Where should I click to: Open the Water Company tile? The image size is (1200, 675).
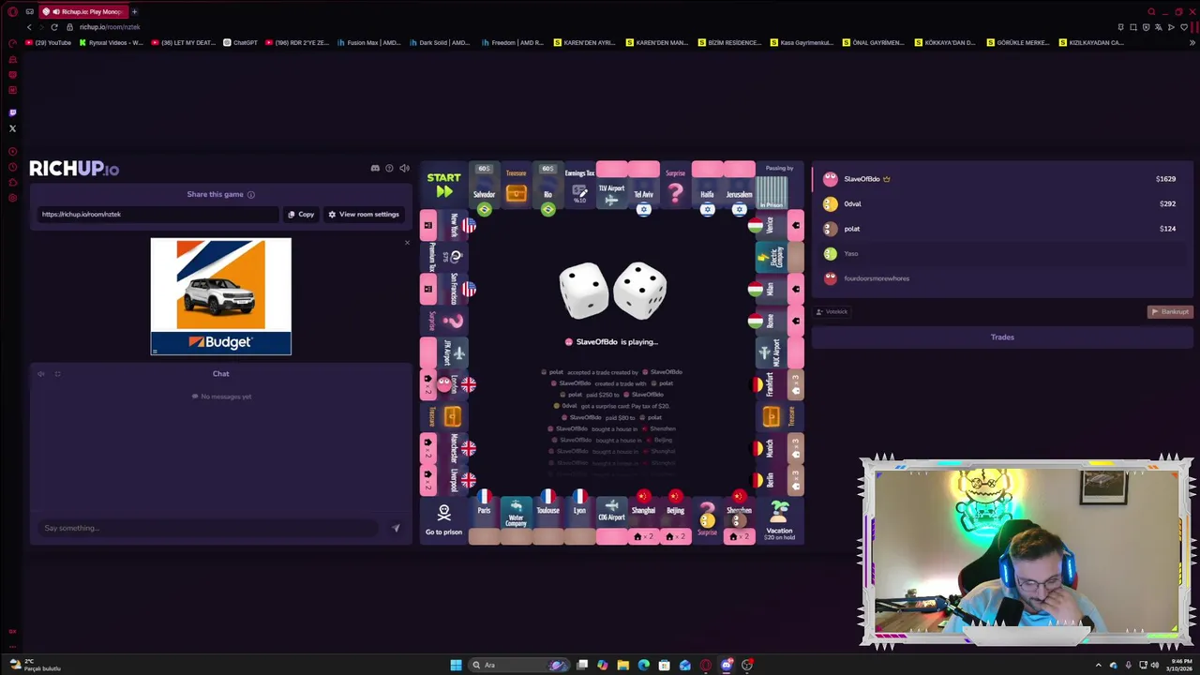[516, 520]
